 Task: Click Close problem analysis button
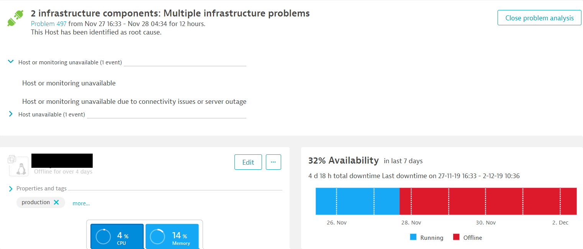coord(539,18)
